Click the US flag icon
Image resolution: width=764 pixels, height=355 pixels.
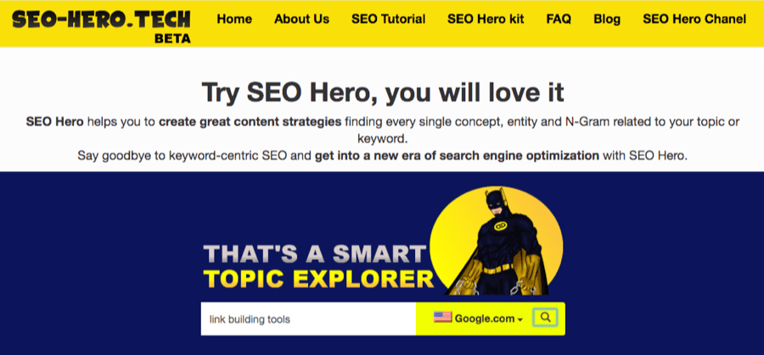point(442,318)
